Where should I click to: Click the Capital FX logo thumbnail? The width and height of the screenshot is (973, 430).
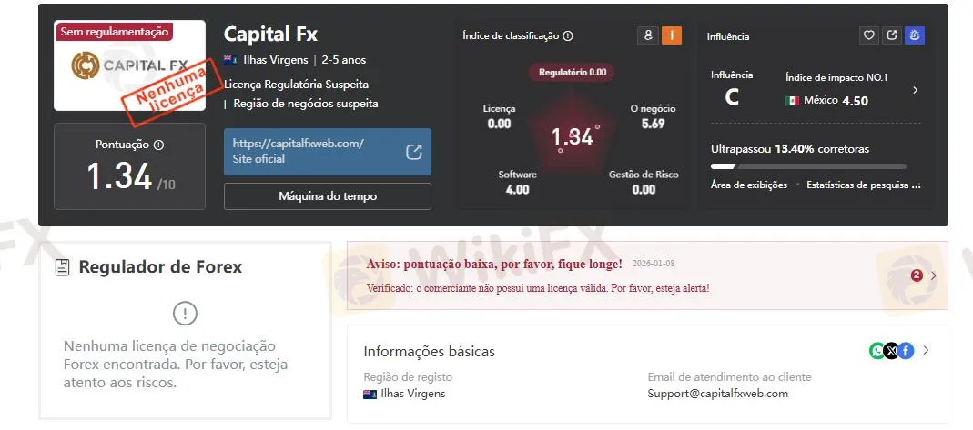click(x=129, y=65)
